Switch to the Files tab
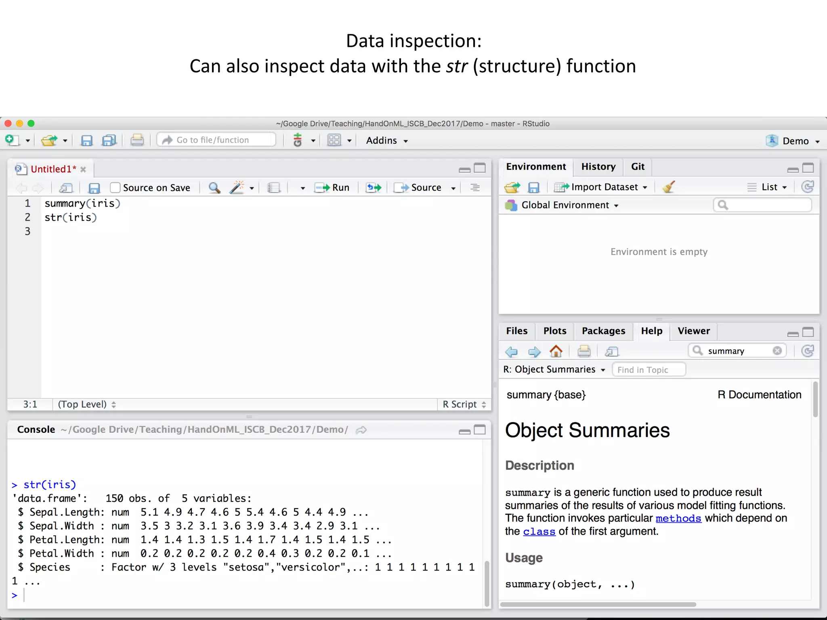 pos(516,331)
